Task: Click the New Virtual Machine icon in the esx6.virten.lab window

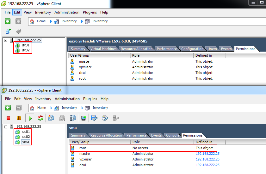Action: [8, 31]
